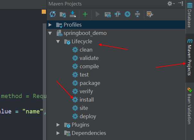Collapse the Lifecycle node
Viewport: 194px width, 140px height.
point(58,41)
